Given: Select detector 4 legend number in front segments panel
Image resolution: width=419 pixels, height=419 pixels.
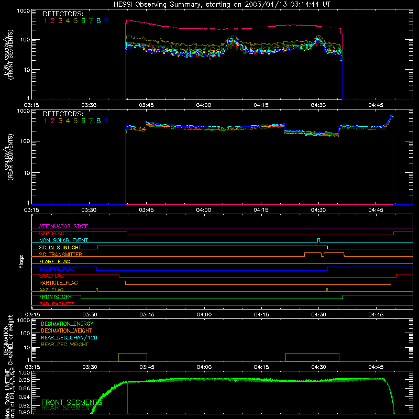Looking at the screenshot, I should coord(68,21).
